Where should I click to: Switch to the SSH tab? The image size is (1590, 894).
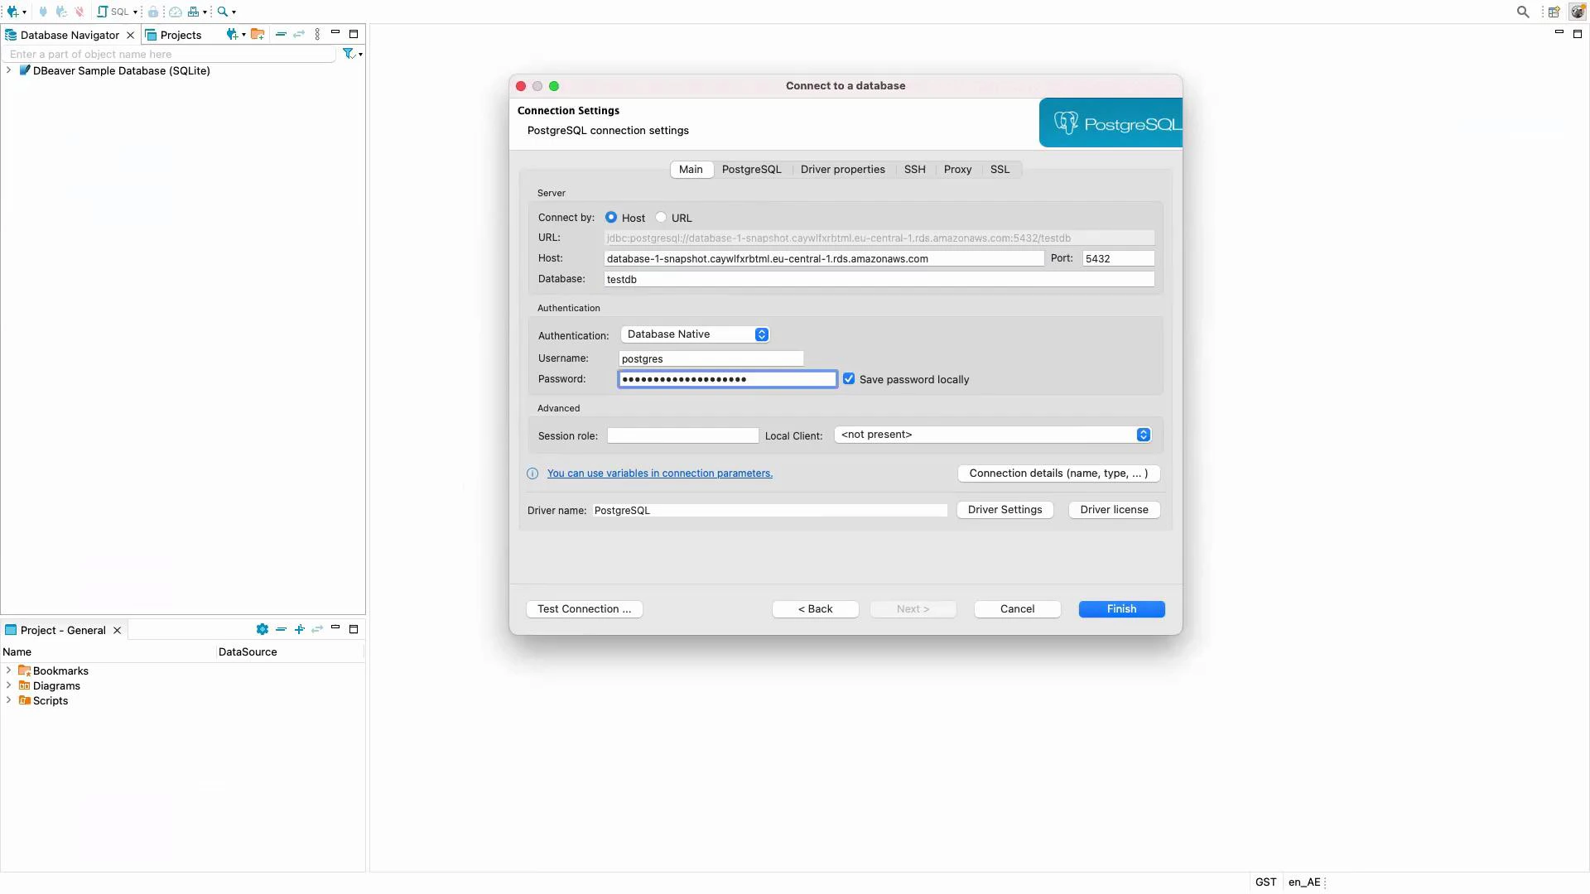point(914,169)
